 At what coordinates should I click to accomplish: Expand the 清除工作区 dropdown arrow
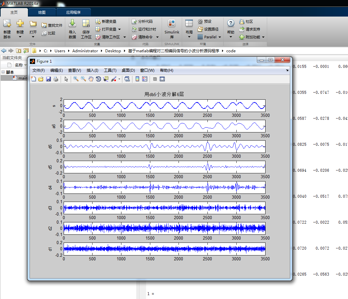point(125,37)
